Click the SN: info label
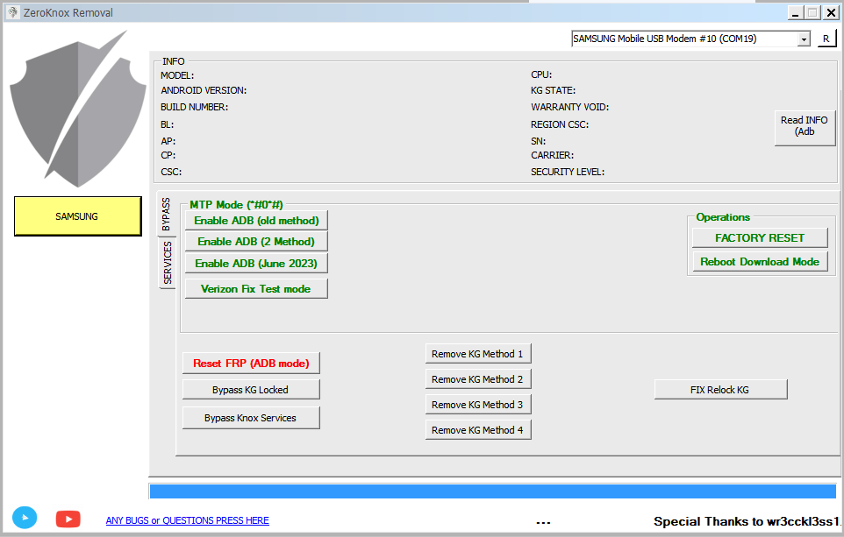The width and height of the screenshot is (844, 537). [x=539, y=141]
